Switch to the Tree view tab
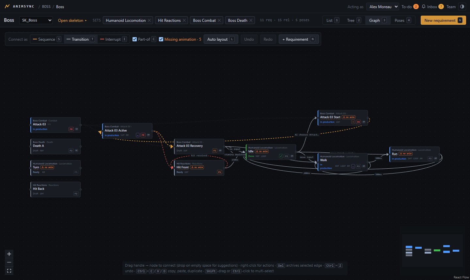This screenshot has width=470, height=280. 354,20
